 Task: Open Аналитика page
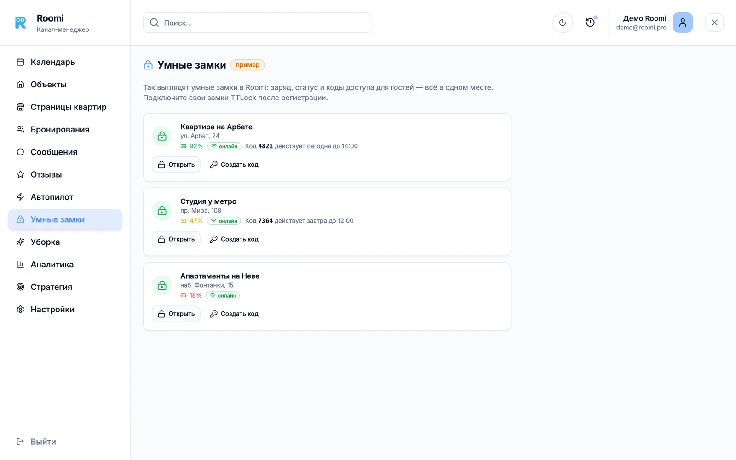65,264
